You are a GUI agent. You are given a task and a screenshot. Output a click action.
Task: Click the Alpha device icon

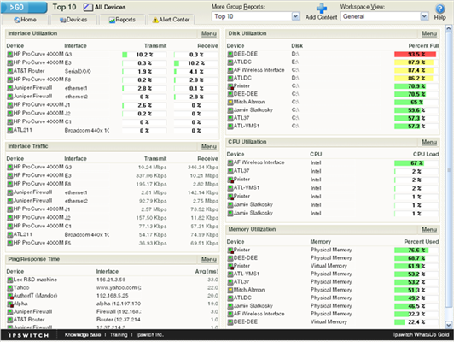[x=10, y=304]
